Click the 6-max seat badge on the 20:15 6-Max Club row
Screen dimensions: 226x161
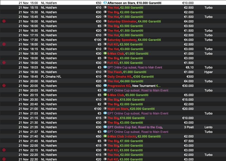point(105,95)
